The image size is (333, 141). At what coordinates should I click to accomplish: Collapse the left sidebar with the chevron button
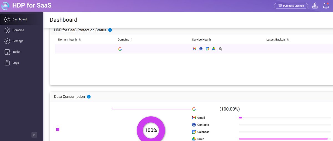[34, 135]
